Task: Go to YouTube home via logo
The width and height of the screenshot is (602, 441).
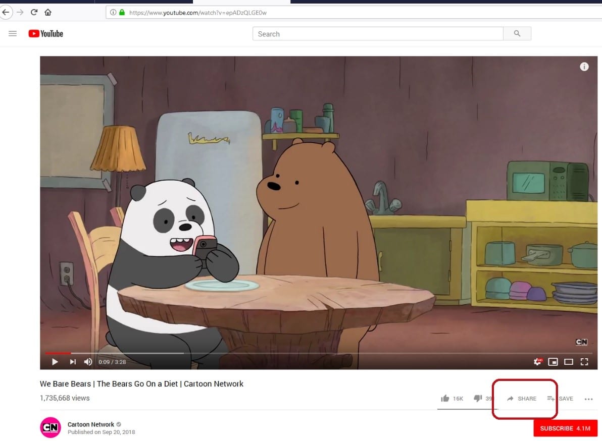Action: tap(45, 34)
